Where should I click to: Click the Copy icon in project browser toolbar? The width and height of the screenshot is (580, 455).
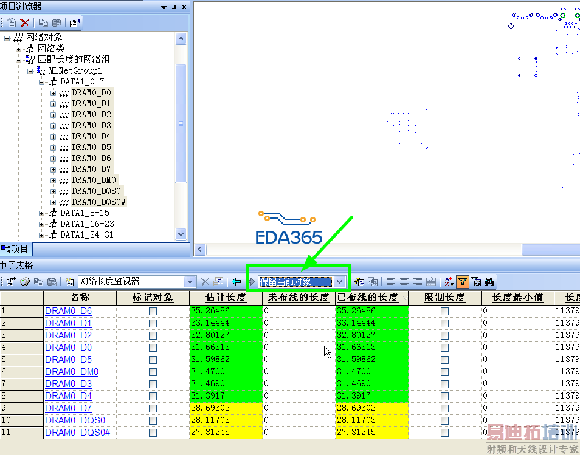tap(43, 23)
